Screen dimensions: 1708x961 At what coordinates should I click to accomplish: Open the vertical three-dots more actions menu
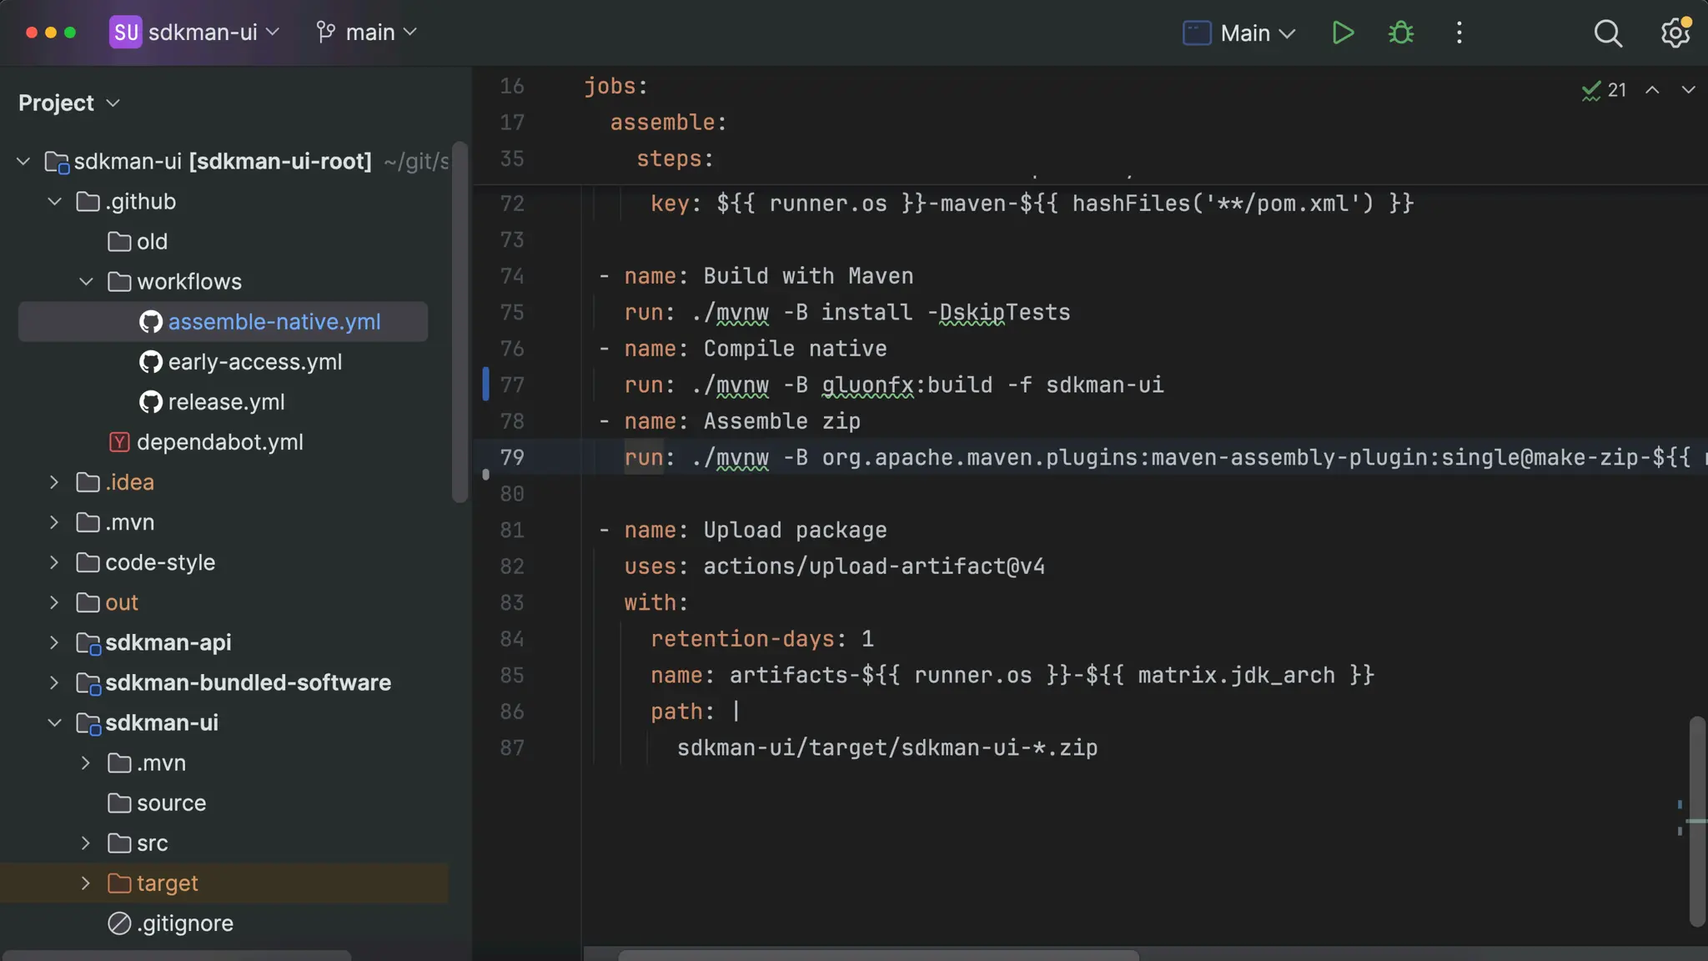(1459, 33)
